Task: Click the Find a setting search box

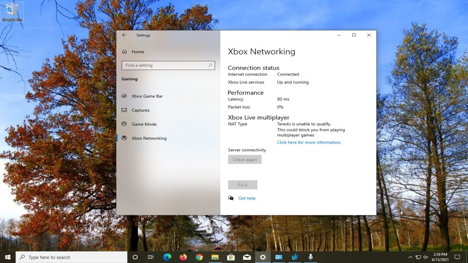Action: click(x=166, y=65)
